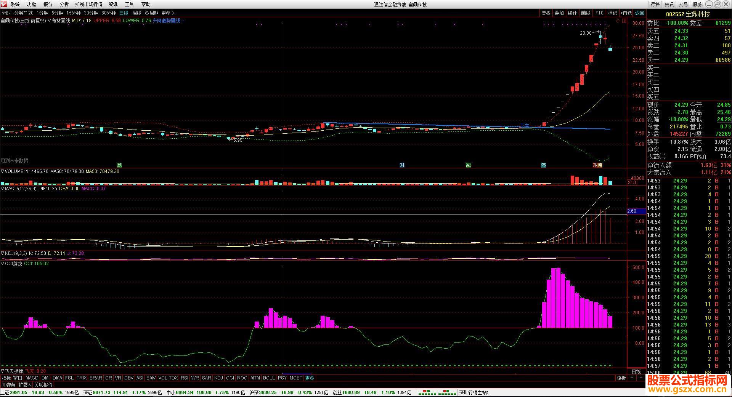The width and height of the screenshot is (732, 397).
Task: Click the red app logo icon
Action: pyautogui.click(x=3, y=4)
